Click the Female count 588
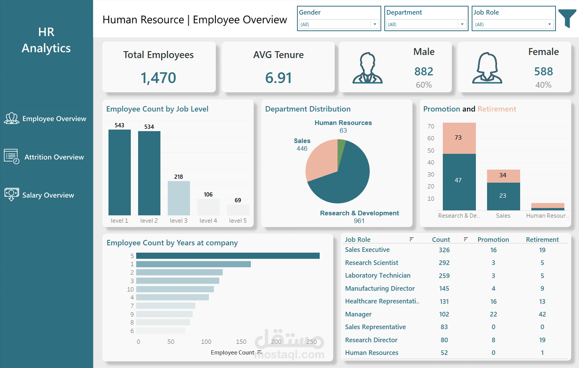 [544, 72]
